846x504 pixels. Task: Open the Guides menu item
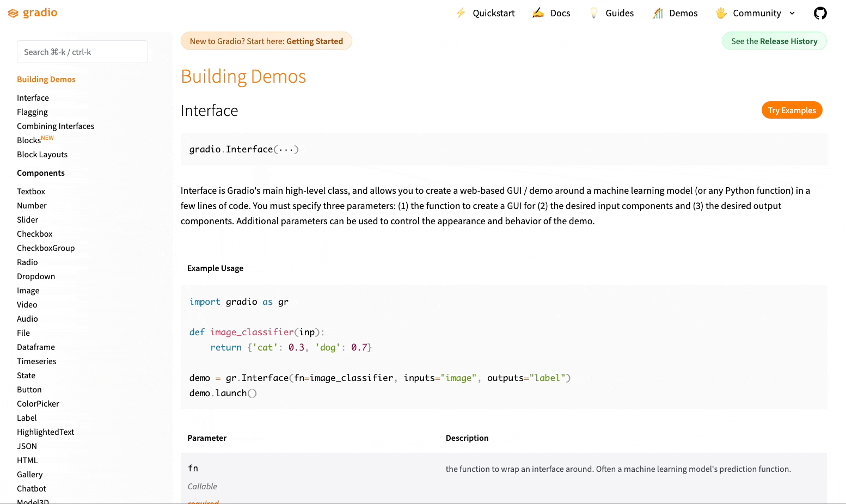tap(620, 13)
